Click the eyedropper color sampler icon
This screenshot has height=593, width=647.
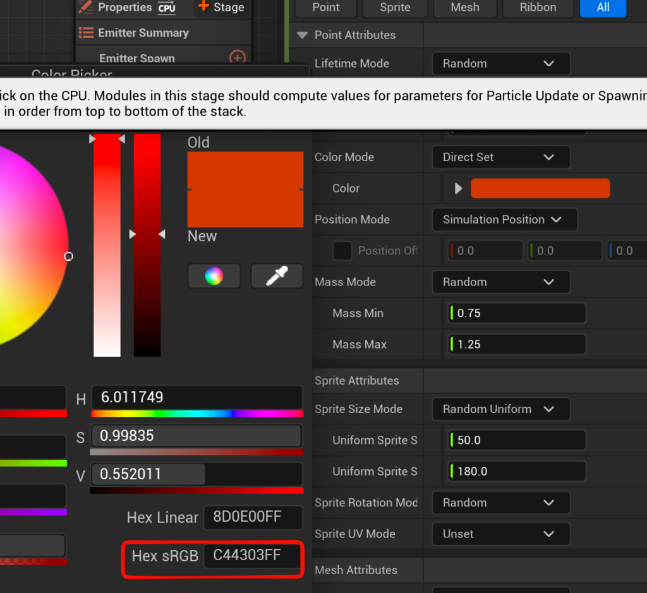tap(277, 276)
